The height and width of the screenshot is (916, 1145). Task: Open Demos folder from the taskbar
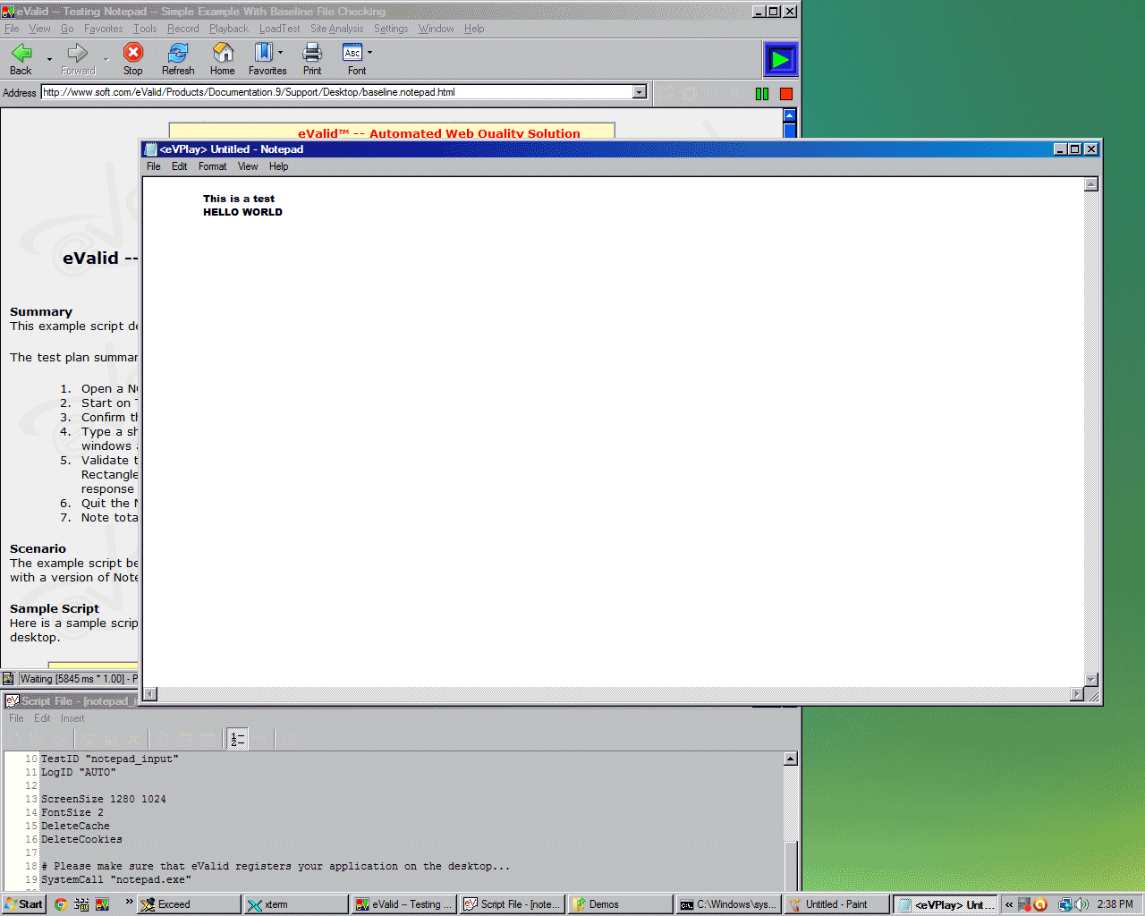tap(620, 904)
